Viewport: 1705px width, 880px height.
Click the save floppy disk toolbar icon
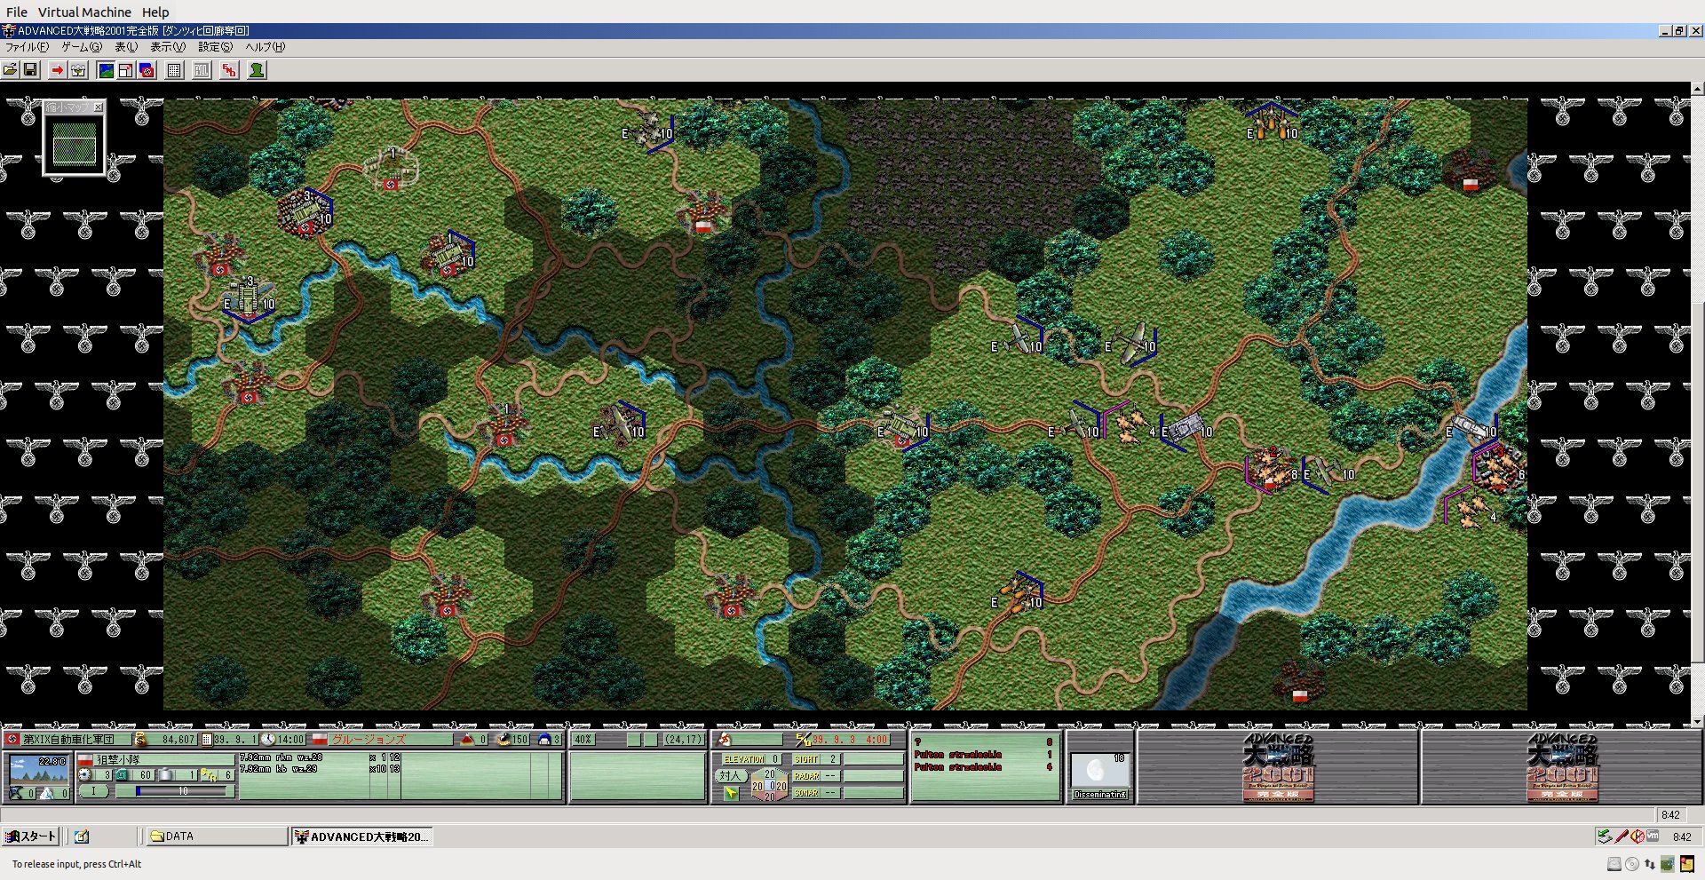(x=30, y=70)
